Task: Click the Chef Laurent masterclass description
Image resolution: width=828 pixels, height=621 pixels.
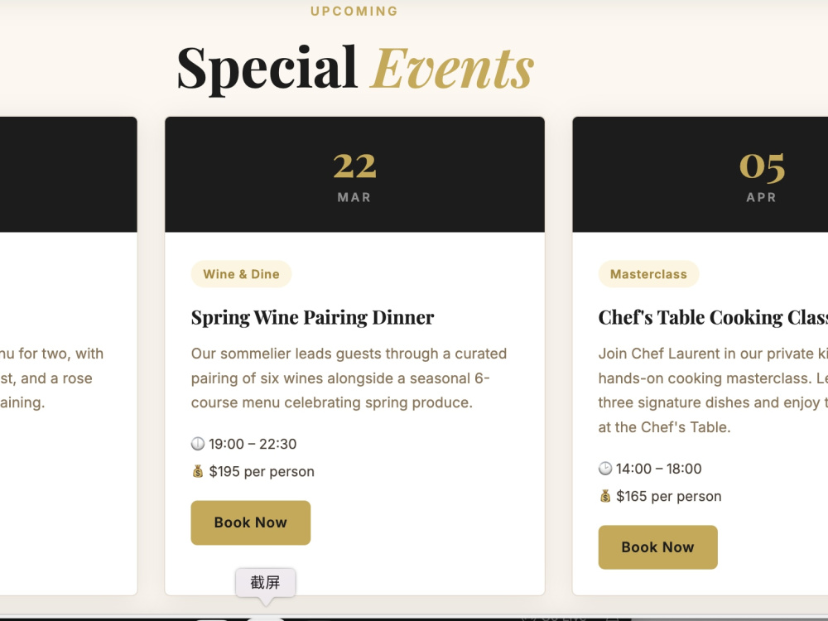Action: click(713, 390)
